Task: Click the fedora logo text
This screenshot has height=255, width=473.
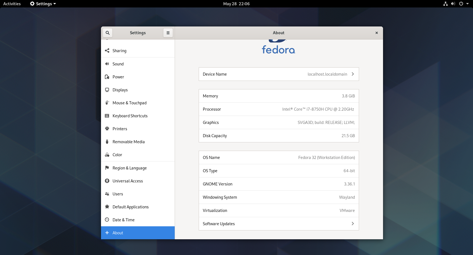Action: click(278, 50)
